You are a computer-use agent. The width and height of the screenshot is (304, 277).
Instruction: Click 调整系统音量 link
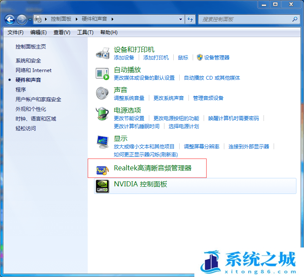coord(129,98)
